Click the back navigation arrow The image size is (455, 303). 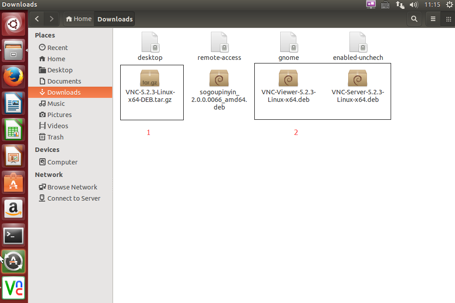(37, 19)
